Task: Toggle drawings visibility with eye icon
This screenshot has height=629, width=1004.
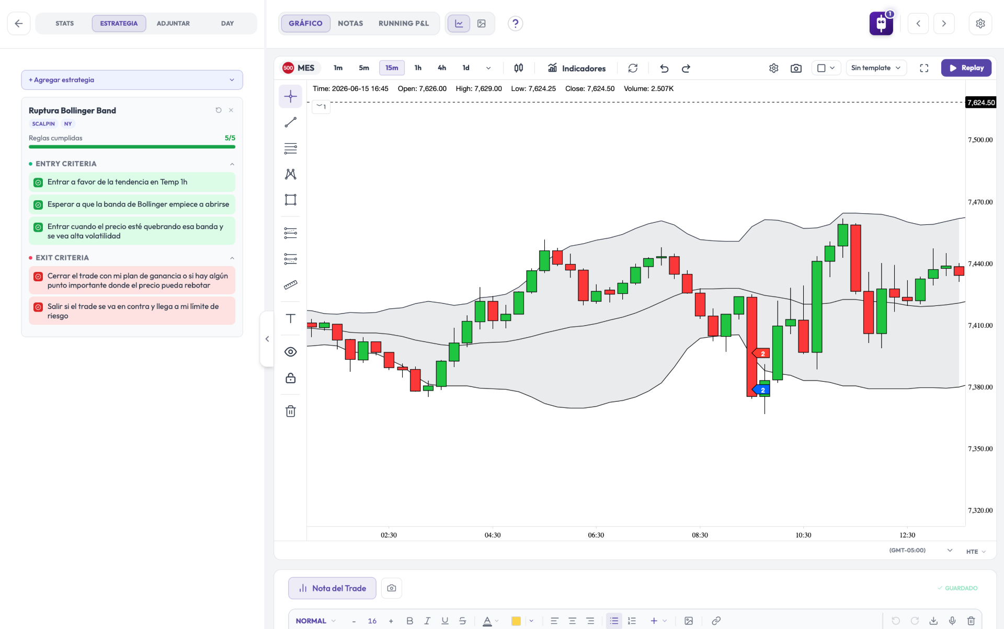Action: [291, 352]
